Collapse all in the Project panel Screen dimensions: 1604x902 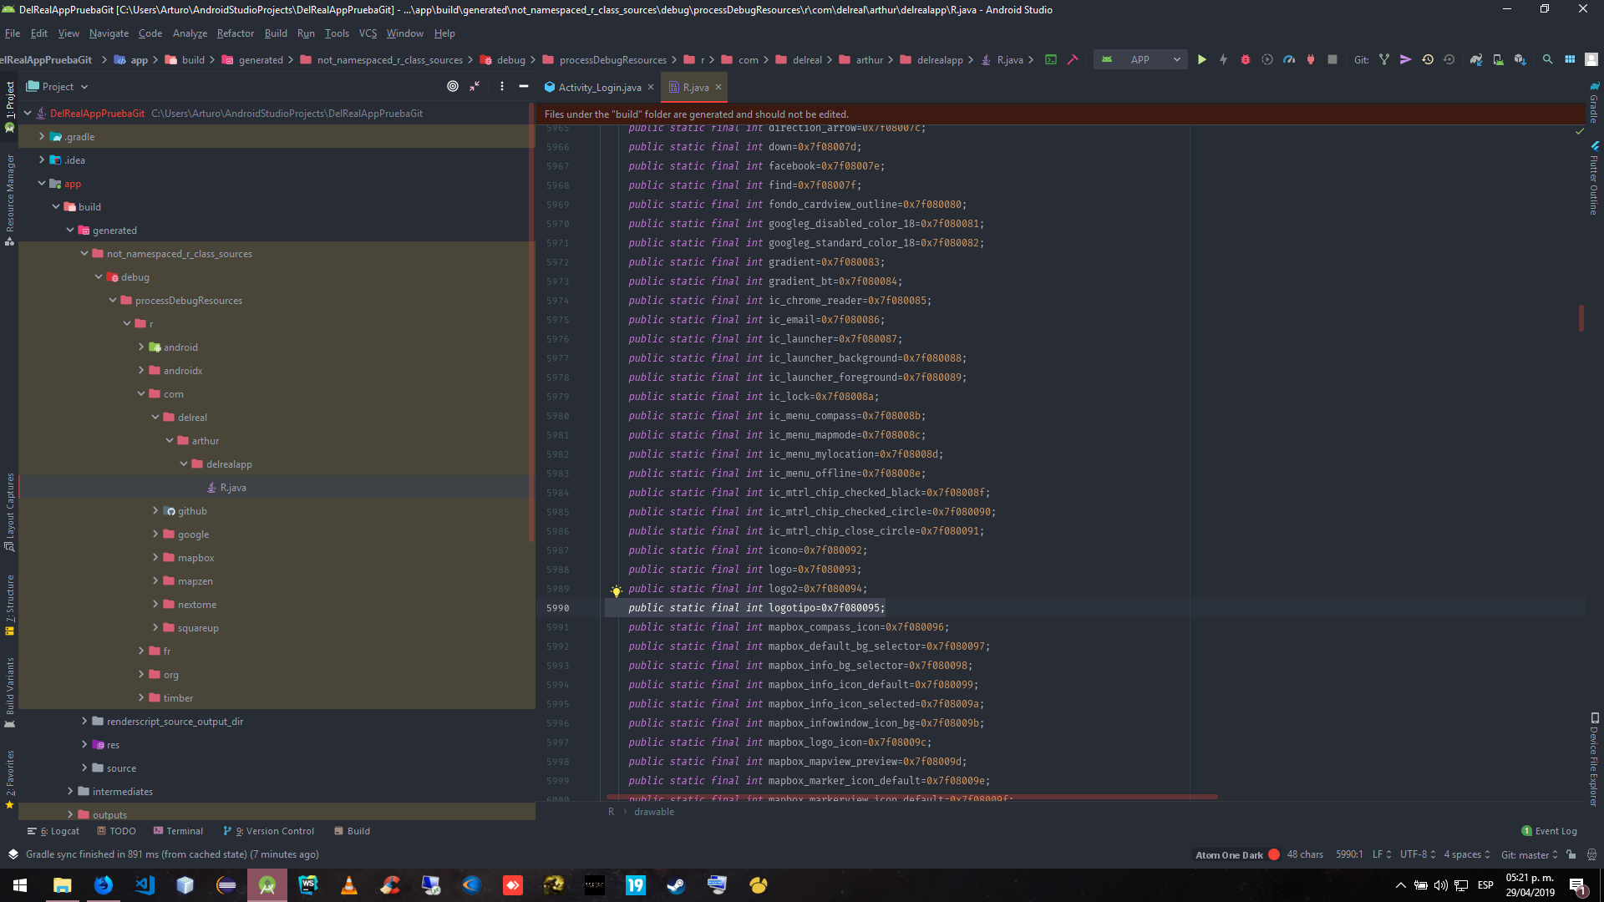(x=475, y=86)
